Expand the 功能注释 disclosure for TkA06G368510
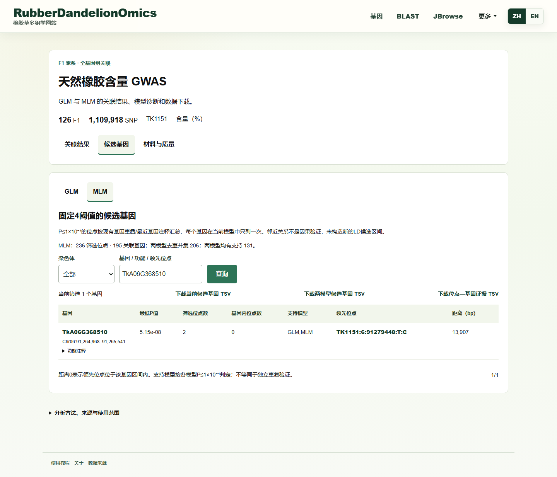The width and height of the screenshot is (557, 477). click(74, 351)
